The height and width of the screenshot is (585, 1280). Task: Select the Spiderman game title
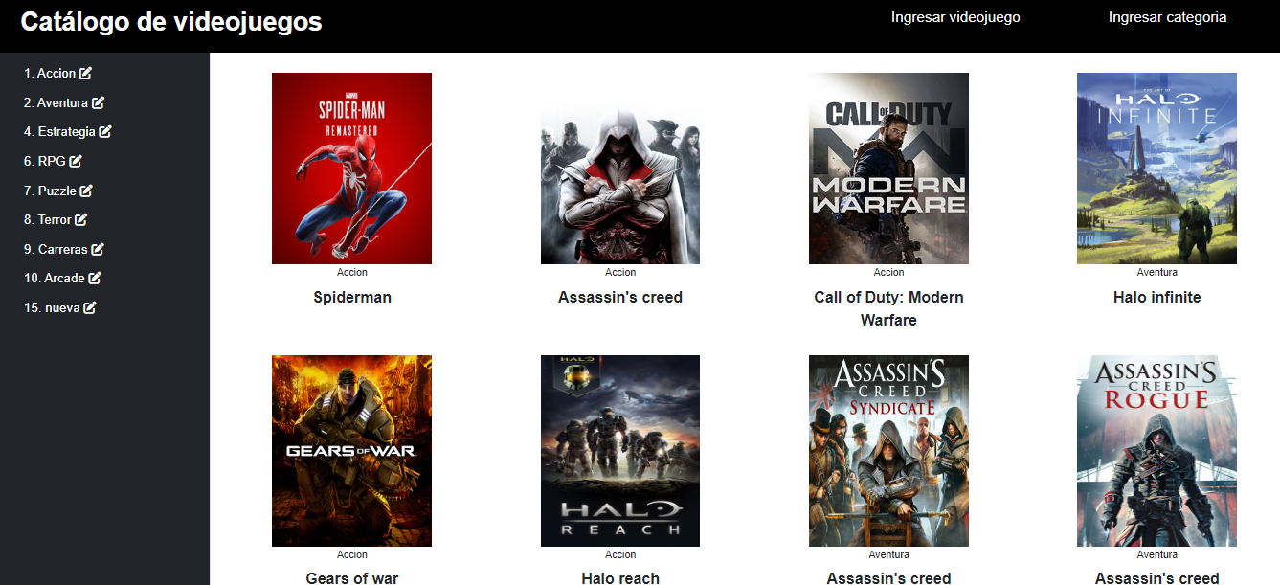pyautogui.click(x=352, y=297)
